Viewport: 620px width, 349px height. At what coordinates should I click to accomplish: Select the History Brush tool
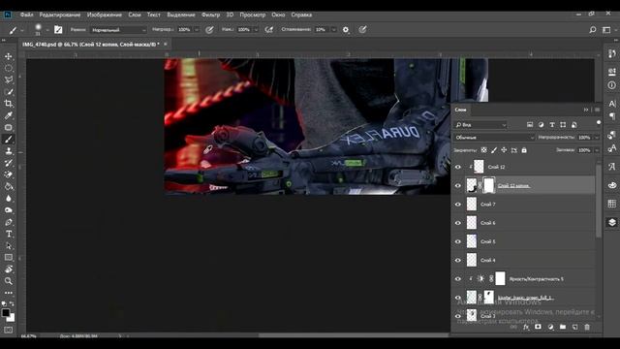(x=9, y=163)
